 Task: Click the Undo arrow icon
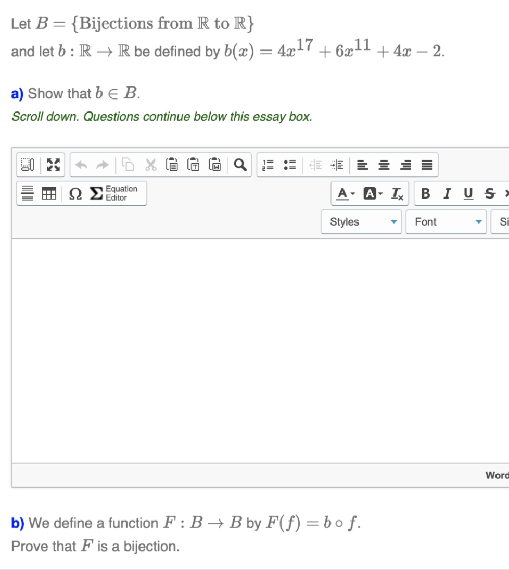pyautogui.click(x=82, y=164)
